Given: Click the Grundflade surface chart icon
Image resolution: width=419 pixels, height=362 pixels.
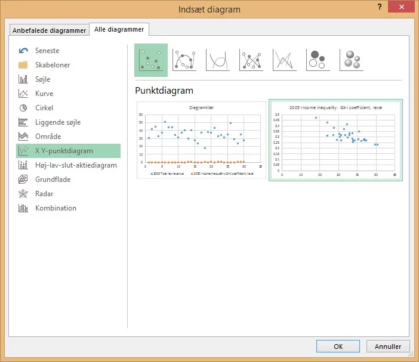Looking at the screenshot, I should (x=23, y=180).
